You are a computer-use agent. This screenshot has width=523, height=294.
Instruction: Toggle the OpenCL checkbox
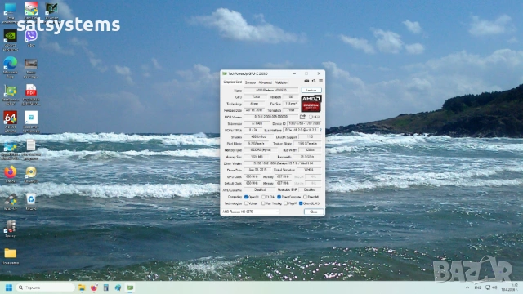point(246,197)
